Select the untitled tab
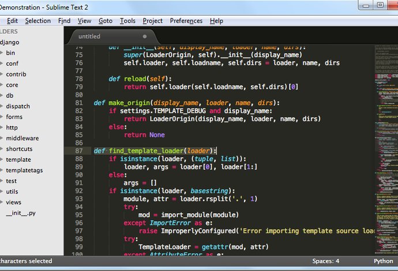 tap(112, 36)
